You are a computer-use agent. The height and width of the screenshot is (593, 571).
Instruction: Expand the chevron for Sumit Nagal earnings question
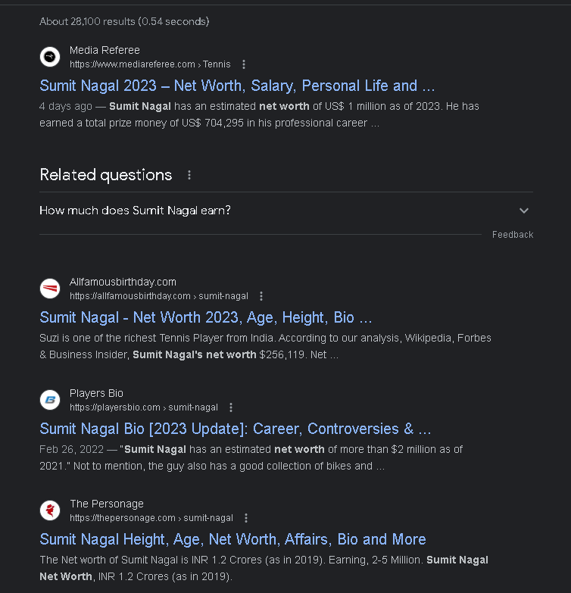524,211
